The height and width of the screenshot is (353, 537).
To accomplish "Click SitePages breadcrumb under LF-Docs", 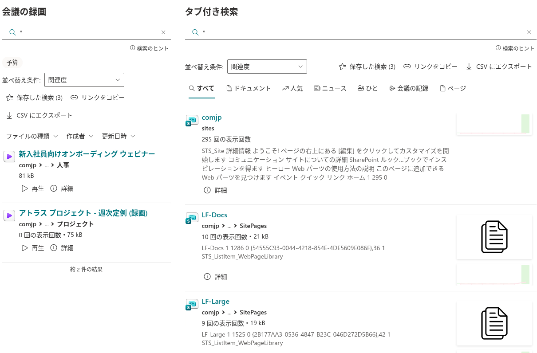I will (x=253, y=226).
